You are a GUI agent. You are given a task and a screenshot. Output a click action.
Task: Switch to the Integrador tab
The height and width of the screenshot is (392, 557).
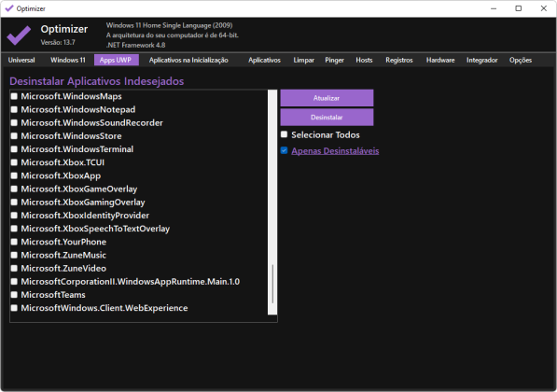[x=482, y=60]
